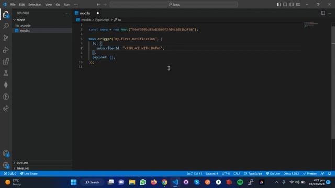Click Go Live in status bar
Viewport: 335px width, 188px height.
click(273, 174)
